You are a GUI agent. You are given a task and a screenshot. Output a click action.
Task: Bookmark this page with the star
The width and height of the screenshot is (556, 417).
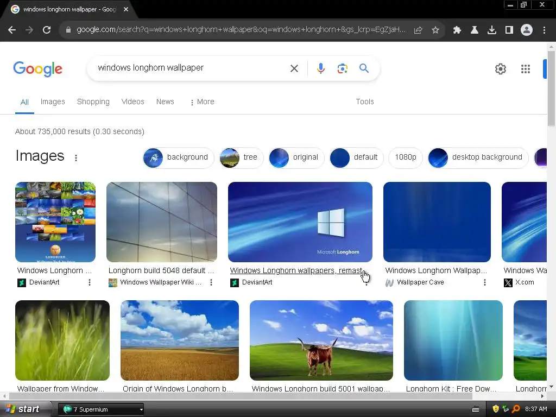(435, 30)
